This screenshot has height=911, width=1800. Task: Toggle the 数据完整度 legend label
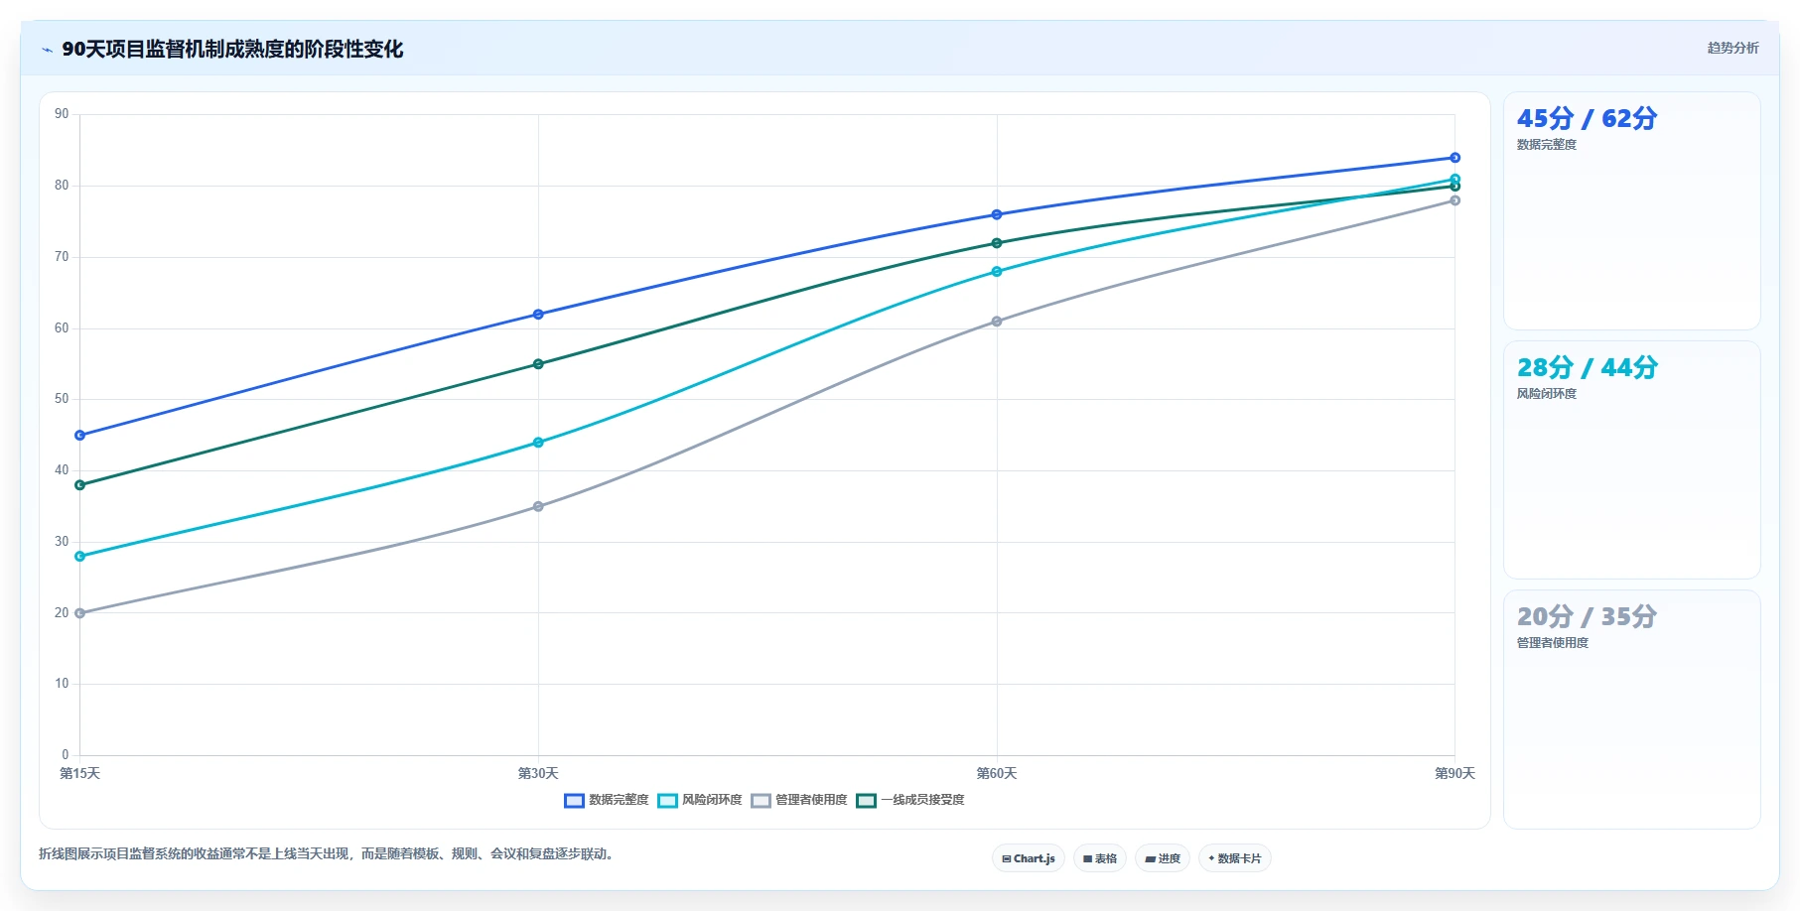pos(619,800)
